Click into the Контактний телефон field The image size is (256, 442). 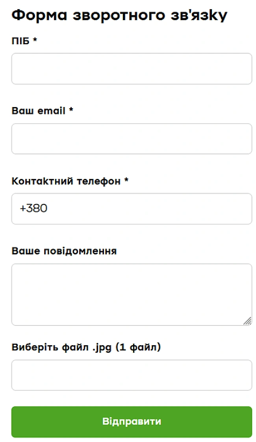point(132,209)
